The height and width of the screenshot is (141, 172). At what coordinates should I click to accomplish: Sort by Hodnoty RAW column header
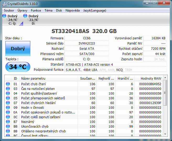click(151, 78)
